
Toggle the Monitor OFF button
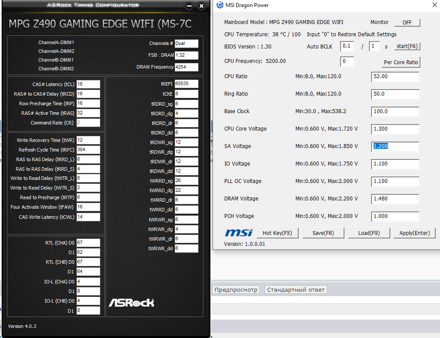point(407,22)
